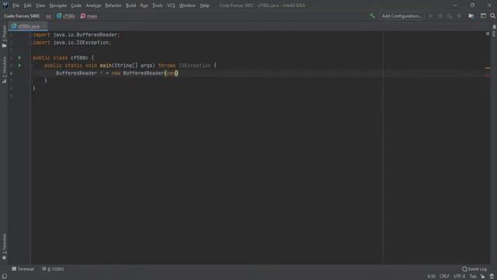Open the VCS menu
This screenshot has height=280, width=497.
click(171, 5)
